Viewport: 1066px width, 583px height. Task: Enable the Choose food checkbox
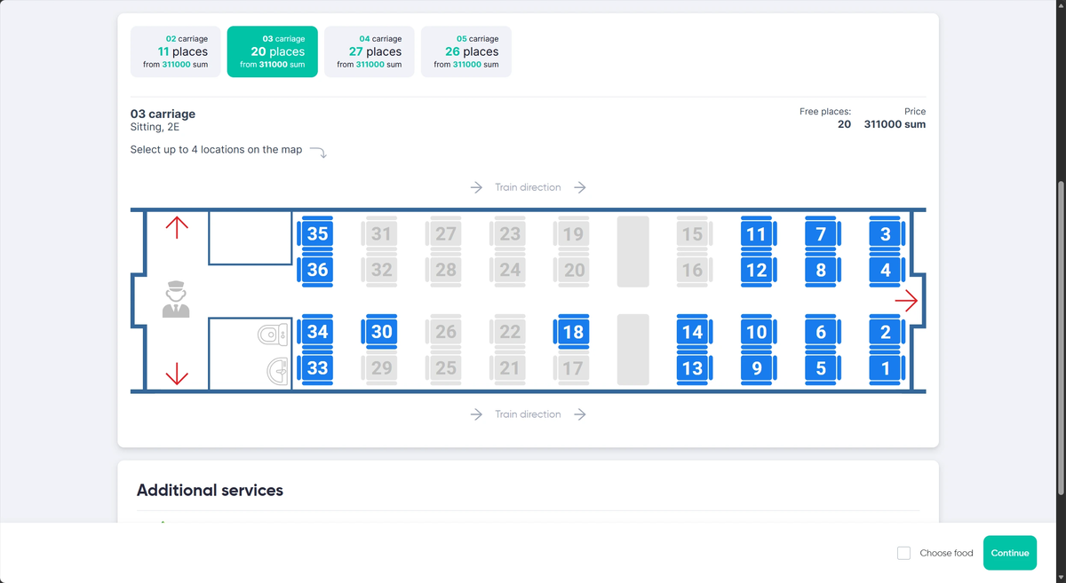pyautogui.click(x=903, y=553)
